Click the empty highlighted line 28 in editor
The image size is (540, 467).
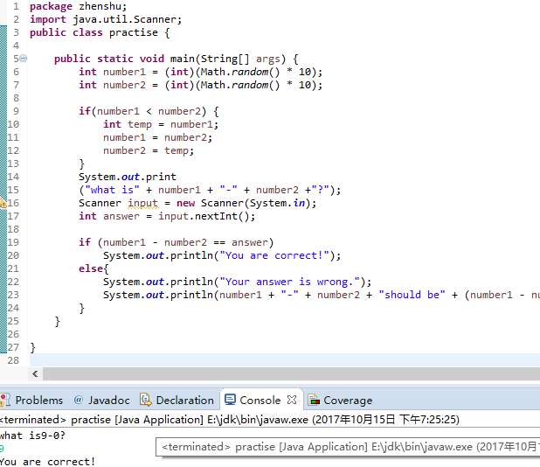click(x=285, y=360)
